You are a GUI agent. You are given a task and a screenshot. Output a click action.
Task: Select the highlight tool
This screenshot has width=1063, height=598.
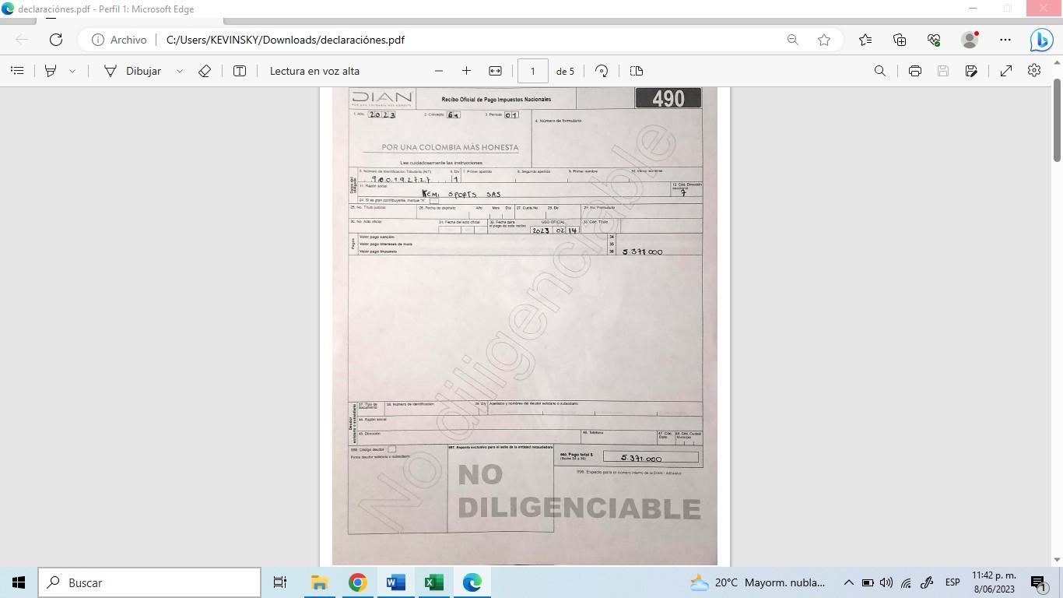(x=51, y=71)
